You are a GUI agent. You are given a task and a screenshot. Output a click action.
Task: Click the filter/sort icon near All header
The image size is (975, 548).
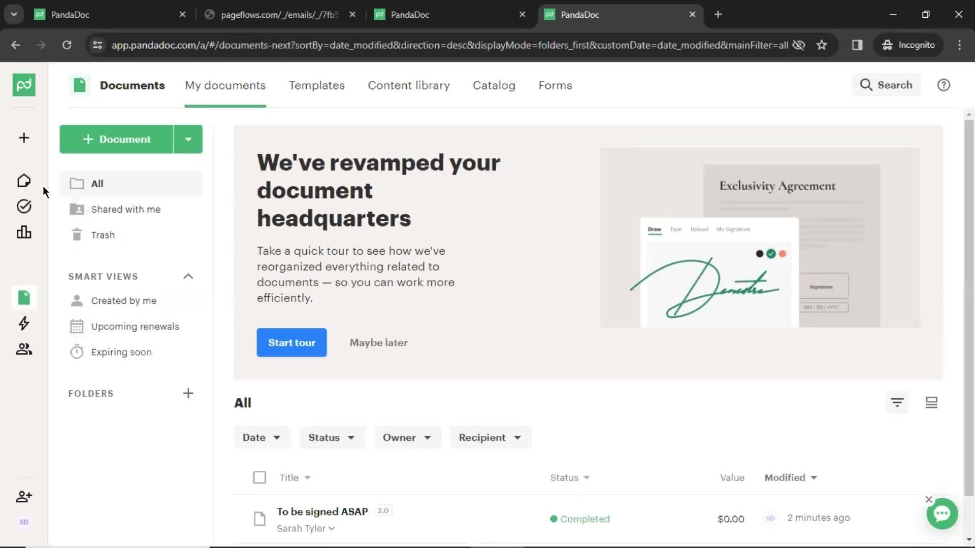click(897, 401)
